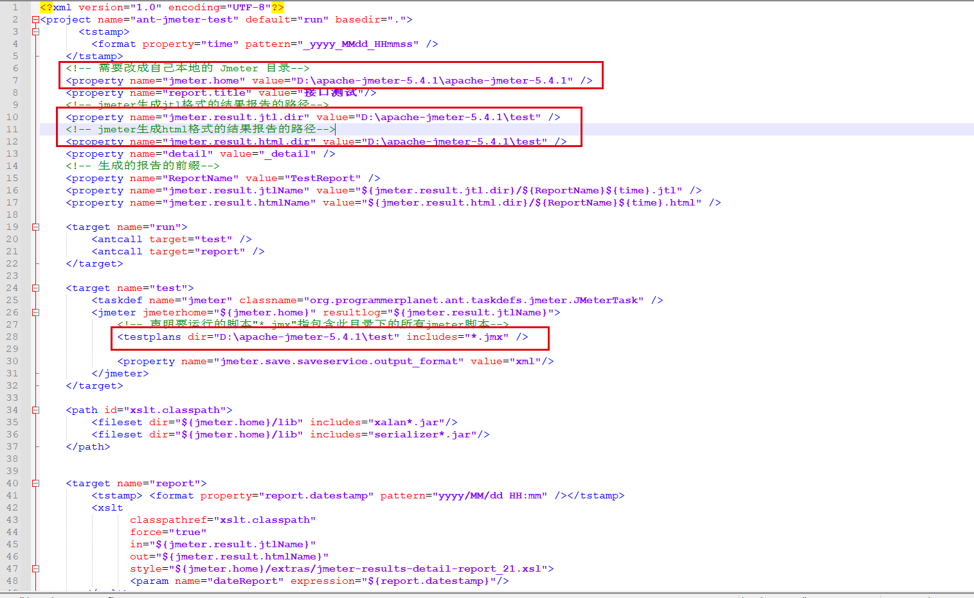Click the jmeter.result.htmlName property line
Viewport: 974px width, 598px height.
pos(393,202)
